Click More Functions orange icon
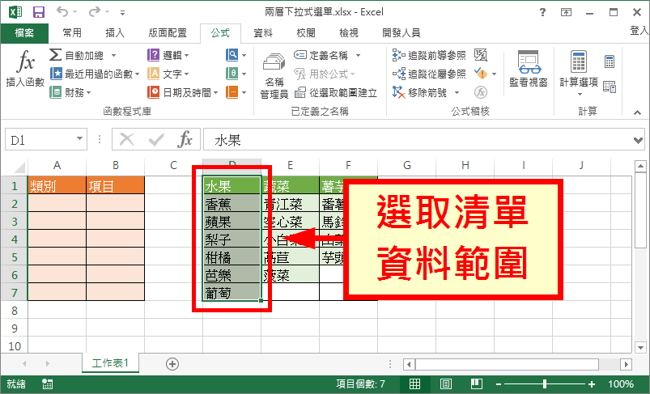The height and width of the screenshot is (394, 650). tap(232, 92)
